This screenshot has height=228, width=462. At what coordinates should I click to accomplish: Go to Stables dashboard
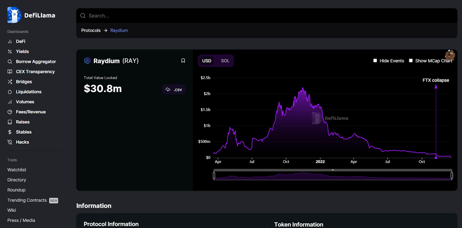point(24,132)
